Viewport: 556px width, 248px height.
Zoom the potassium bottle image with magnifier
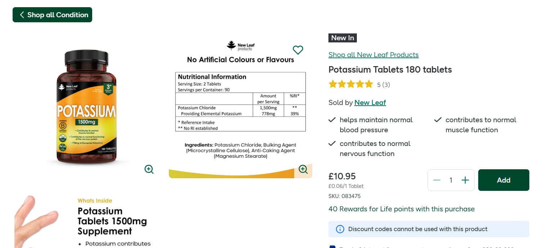pyautogui.click(x=149, y=169)
